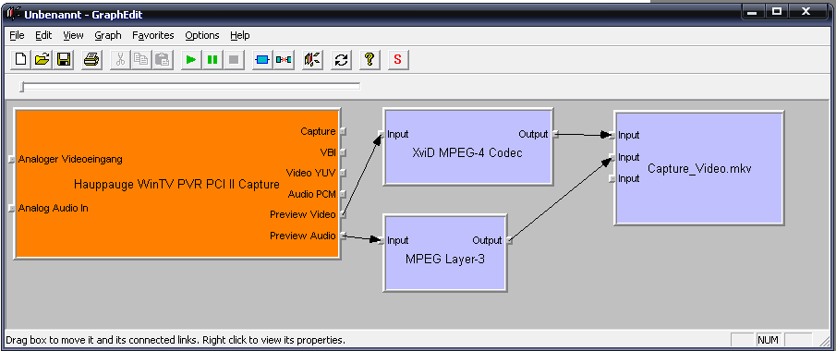
Task: Open a graph file with folder icon
Action: 42,59
